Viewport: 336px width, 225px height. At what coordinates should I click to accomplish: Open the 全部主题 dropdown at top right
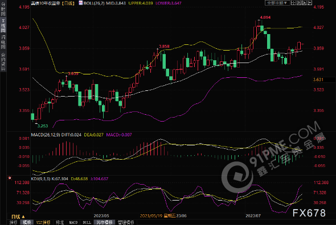tap(277, 3)
